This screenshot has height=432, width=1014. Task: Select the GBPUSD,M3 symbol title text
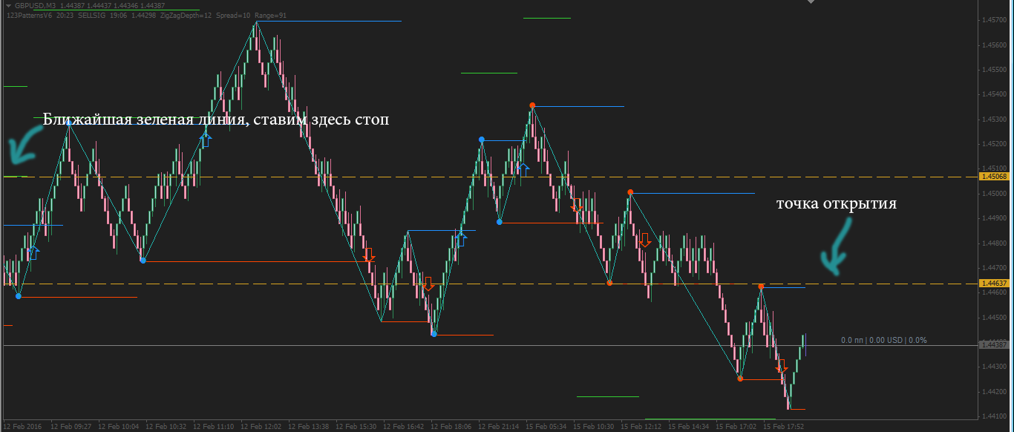click(x=36, y=5)
